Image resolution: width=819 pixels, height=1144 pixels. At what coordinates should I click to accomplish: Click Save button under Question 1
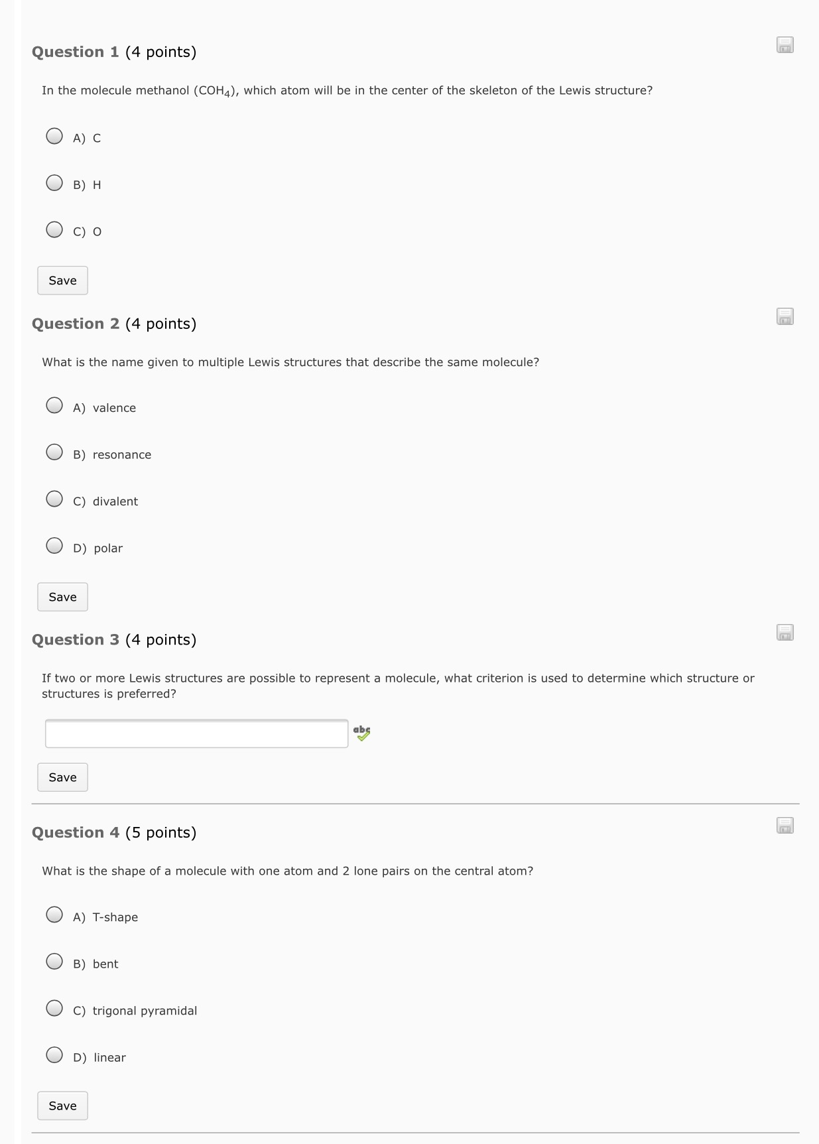[x=62, y=281]
